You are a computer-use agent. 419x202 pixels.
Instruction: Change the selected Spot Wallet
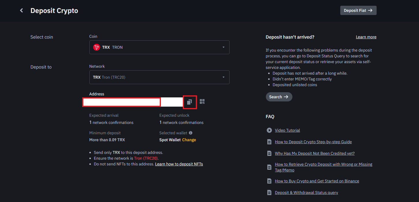click(189, 140)
